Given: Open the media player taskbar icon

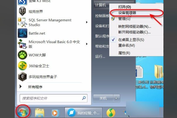Looking at the screenshot, I should tap(55, 113).
